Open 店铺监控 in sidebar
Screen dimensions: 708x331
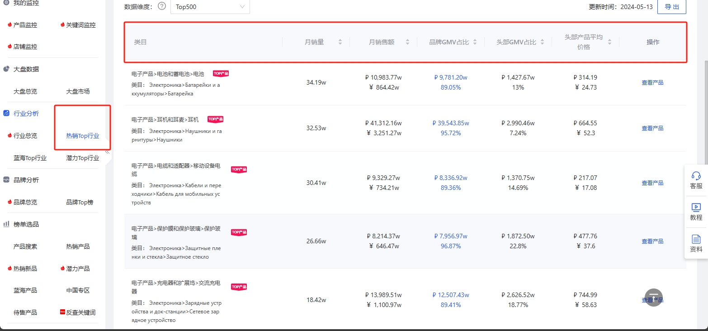(x=25, y=47)
